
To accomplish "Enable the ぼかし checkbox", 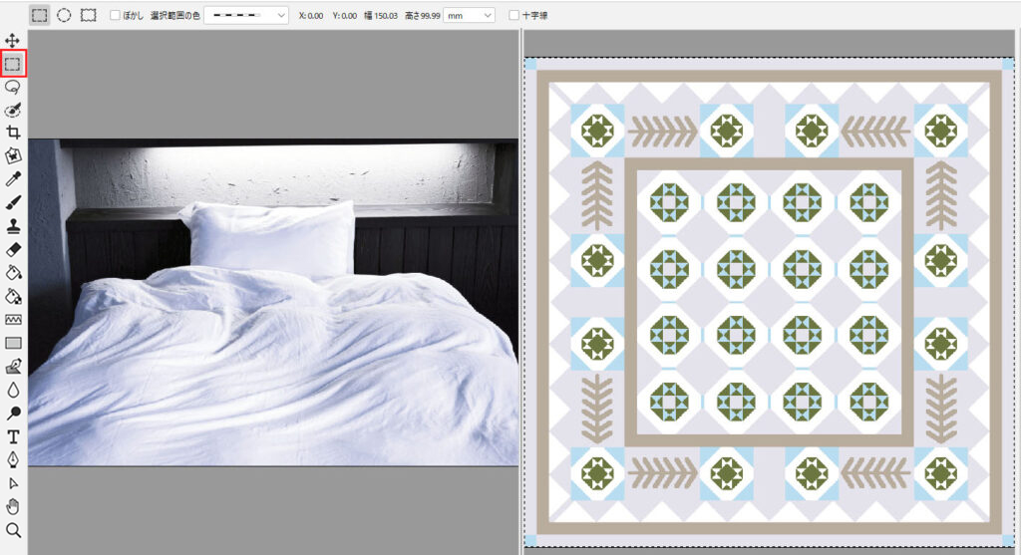I will [115, 15].
